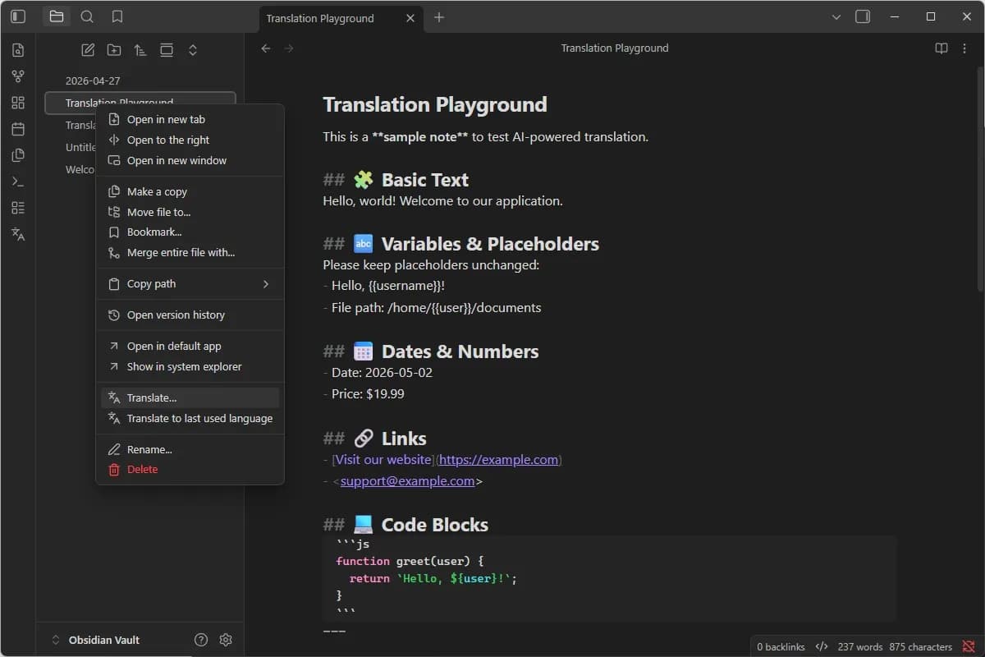Open the note's more options menu

(x=964, y=48)
